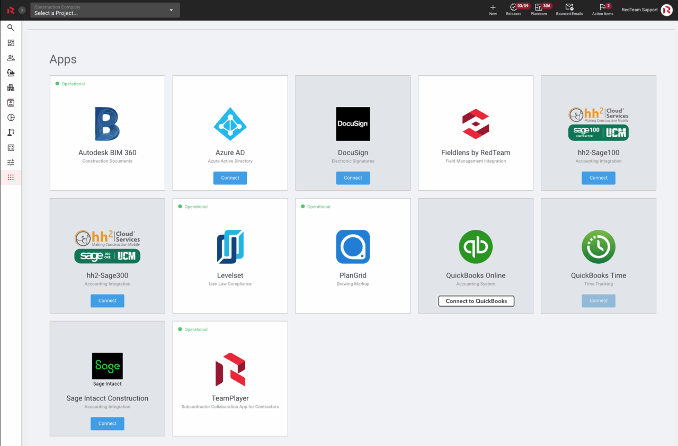This screenshot has width=678, height=446.
Task: Click the Electronic Signatures subtitle
Action: tap(353, 161)
